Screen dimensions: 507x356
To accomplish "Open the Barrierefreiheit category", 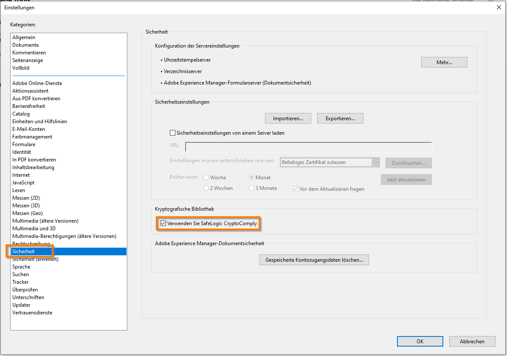I will [x=29, y=106].
